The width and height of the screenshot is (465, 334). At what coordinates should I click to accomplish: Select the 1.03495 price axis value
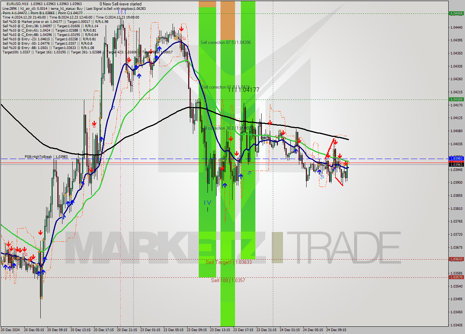456,299
